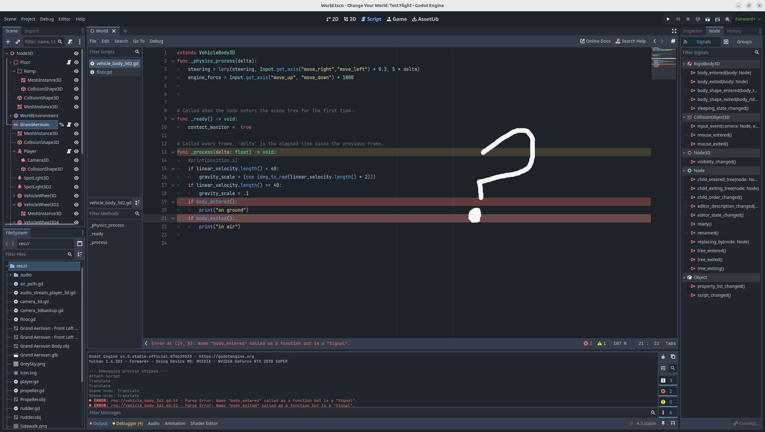765x432 pixels.
Task: Click the copy output icon
Action: click(673, 357)
